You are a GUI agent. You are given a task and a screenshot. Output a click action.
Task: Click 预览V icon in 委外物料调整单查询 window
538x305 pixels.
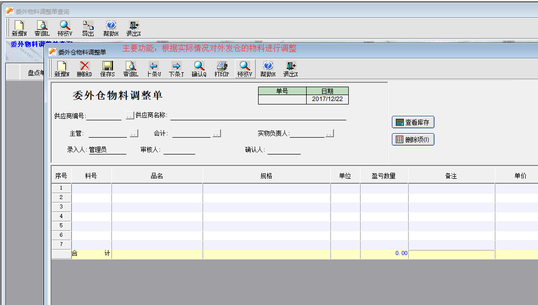tap(65, 28)
